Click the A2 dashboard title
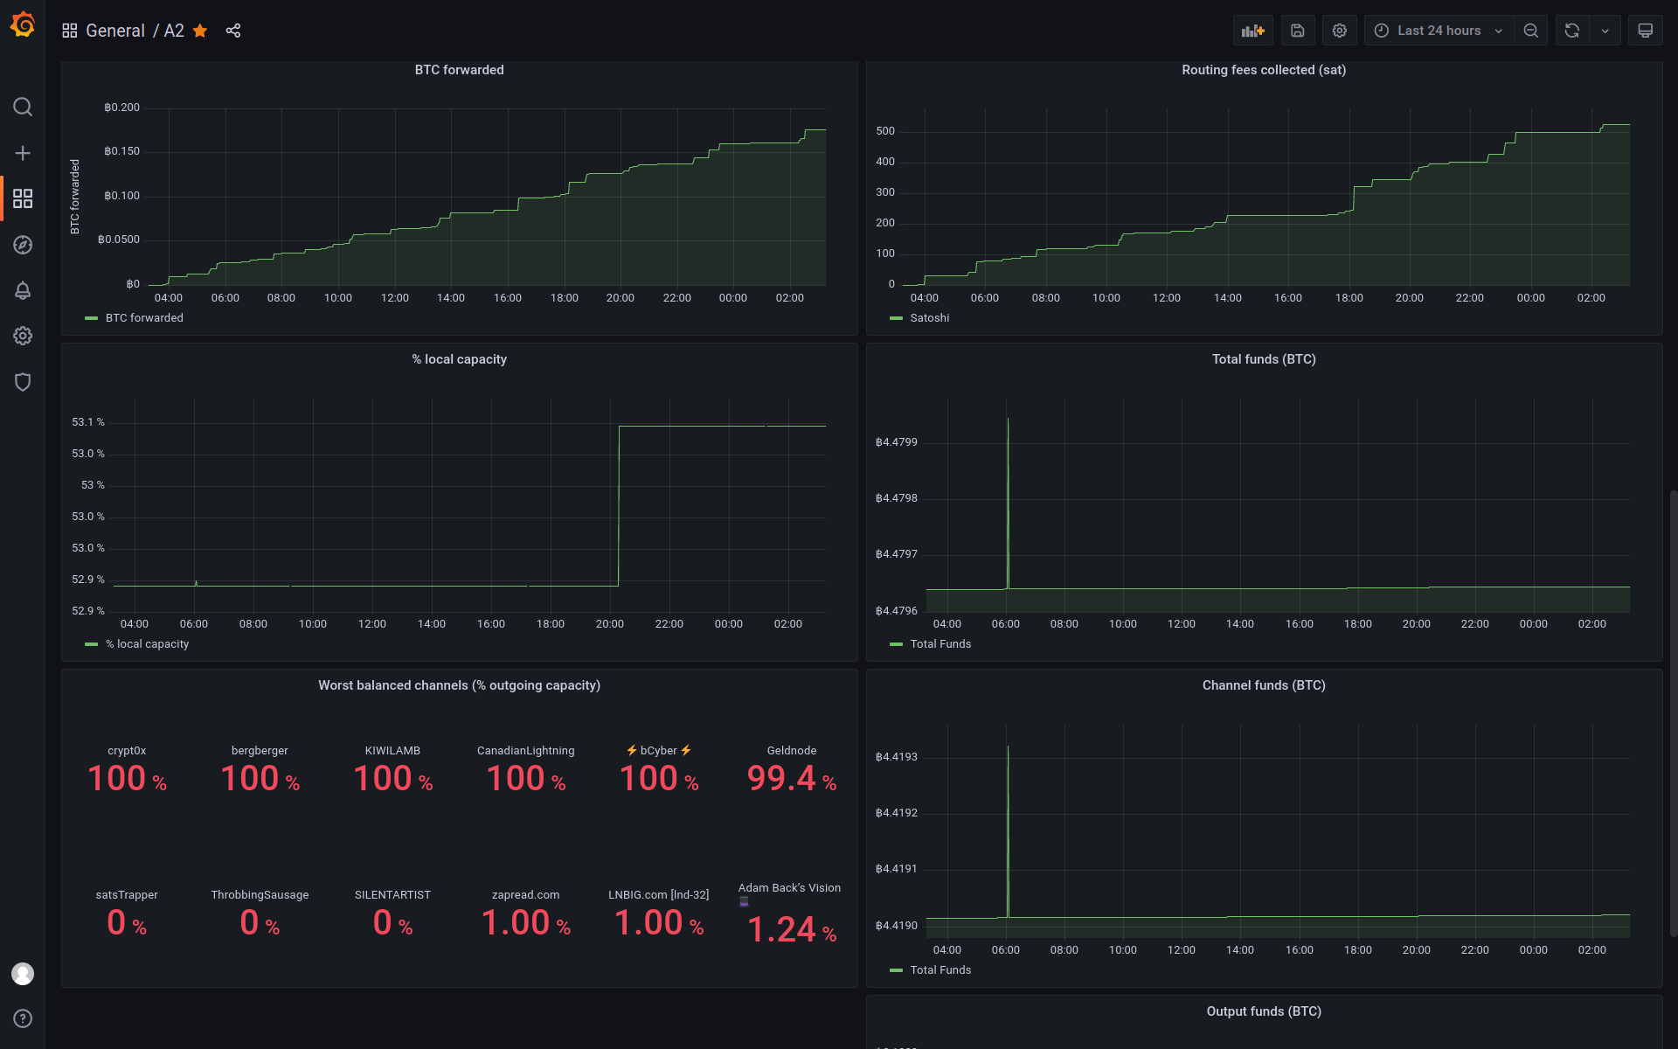1678x1049 pixels. coord(174,31)
